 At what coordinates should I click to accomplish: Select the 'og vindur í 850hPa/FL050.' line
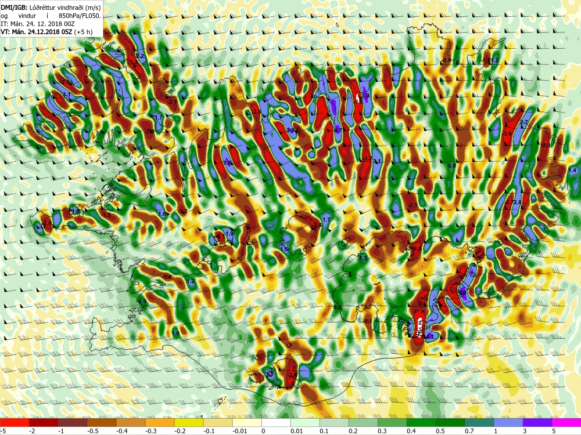tap(51, 16)
